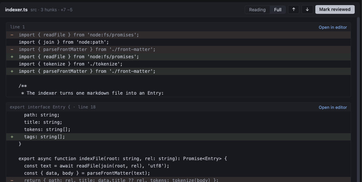Click added parseFrontMatter import line
The width and height of the screenshot is (362, 182).
(x=178, y=71)
